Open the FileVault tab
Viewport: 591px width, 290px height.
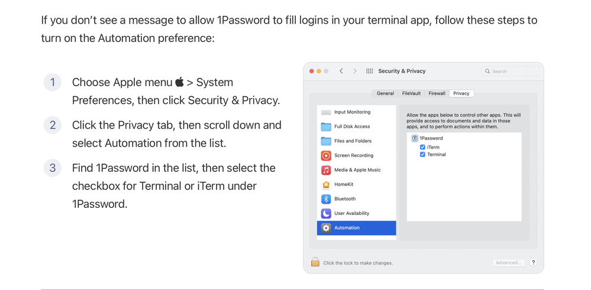click(x=411, y=93)
